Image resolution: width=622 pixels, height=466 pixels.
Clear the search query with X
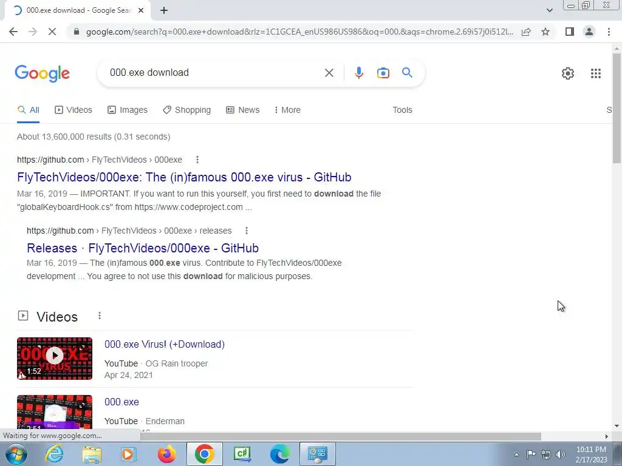point(329,73)
